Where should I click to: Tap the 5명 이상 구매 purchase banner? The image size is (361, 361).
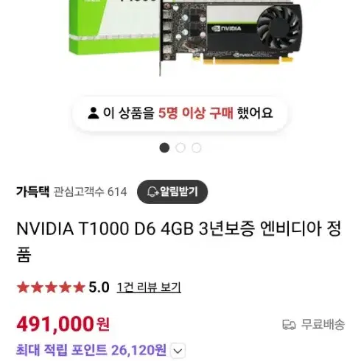click(x=180, y=113)
